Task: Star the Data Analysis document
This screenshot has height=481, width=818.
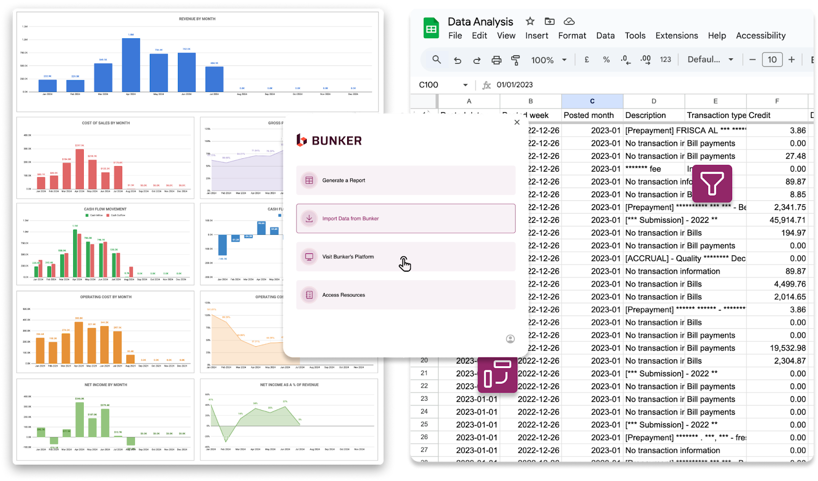Action: (x=530, y=21)
